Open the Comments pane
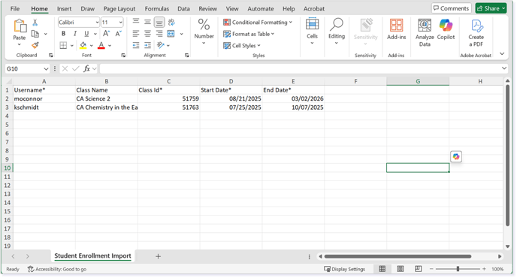This screenshot has width=517, height=278. pos(451,8)
